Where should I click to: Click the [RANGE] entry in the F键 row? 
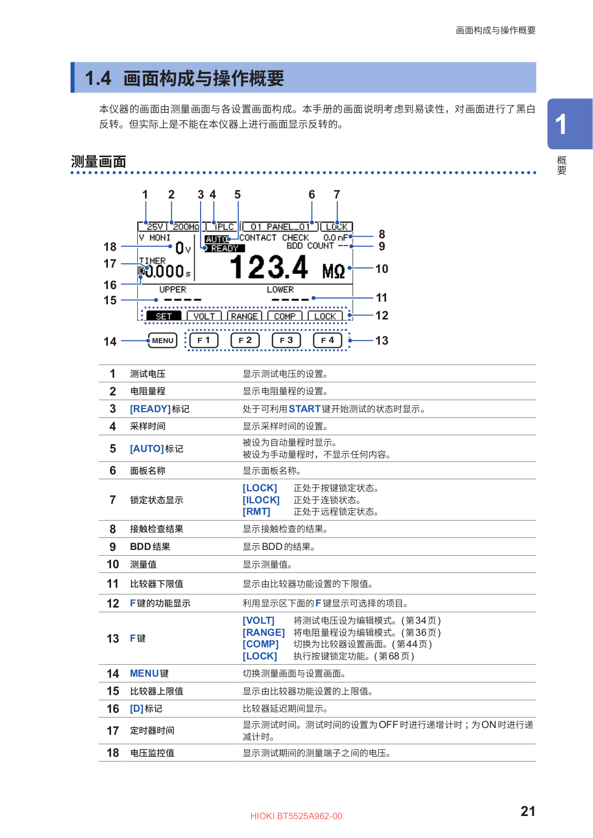[x=263, y=633]
